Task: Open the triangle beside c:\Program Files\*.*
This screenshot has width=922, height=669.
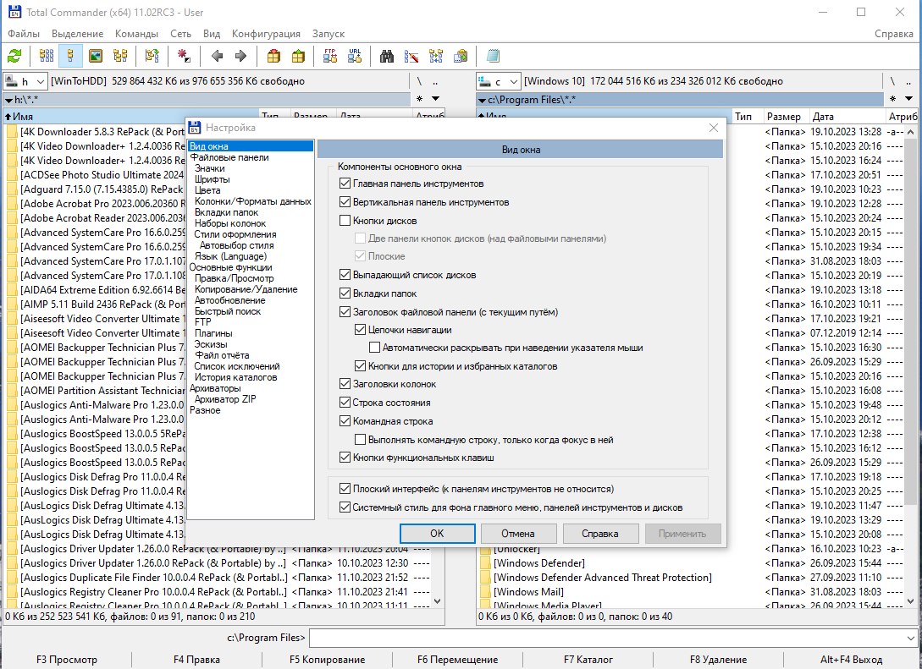Action: (x=483, y=101)
